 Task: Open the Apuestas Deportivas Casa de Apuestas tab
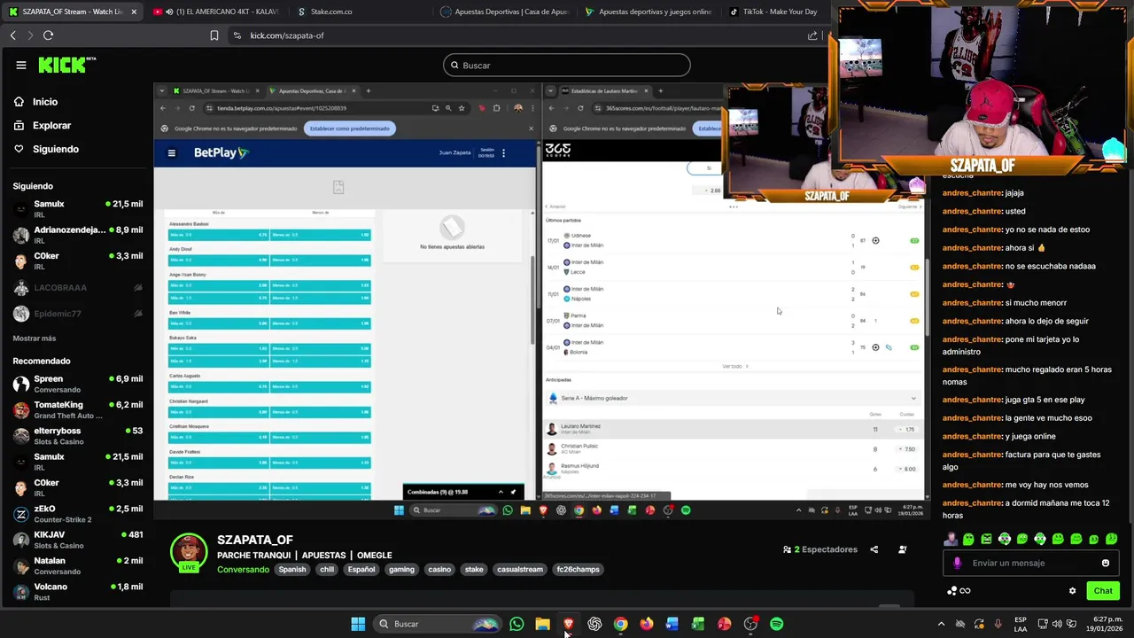tap(505, 12)
